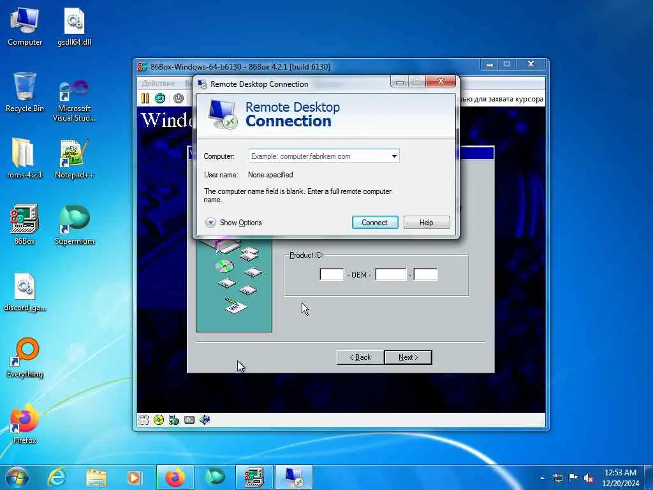Image resolution: width=653 pixels, height=490 pixels.
Task: Click the Show desktop strip at taskbar end
Action: [x=650, y=477]
